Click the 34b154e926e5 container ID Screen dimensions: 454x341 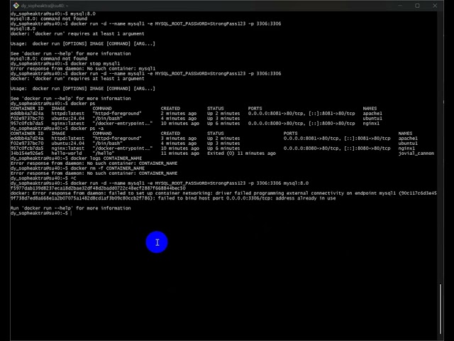27,153
